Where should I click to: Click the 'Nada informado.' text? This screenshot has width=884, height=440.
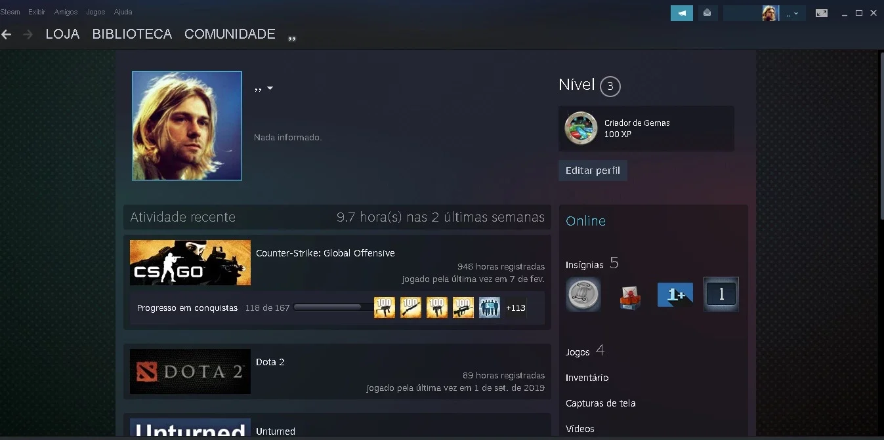pos(288,138)
